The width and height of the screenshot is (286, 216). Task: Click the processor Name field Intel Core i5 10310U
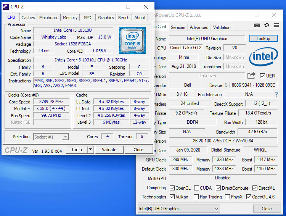[73, 30]
